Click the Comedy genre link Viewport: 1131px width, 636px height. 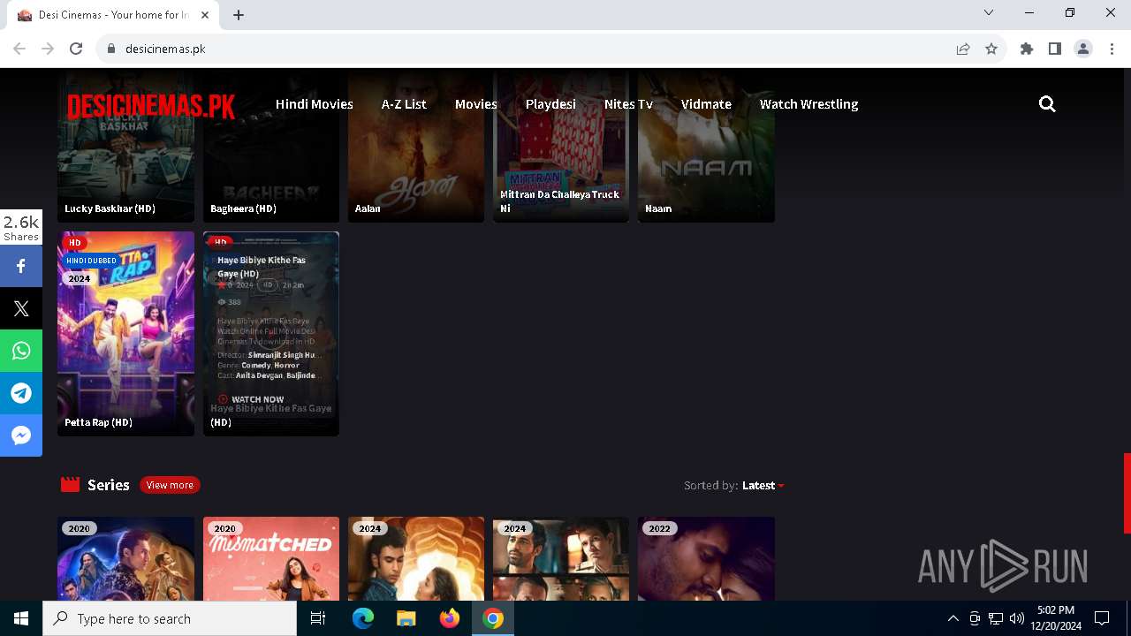pos(256,365)
